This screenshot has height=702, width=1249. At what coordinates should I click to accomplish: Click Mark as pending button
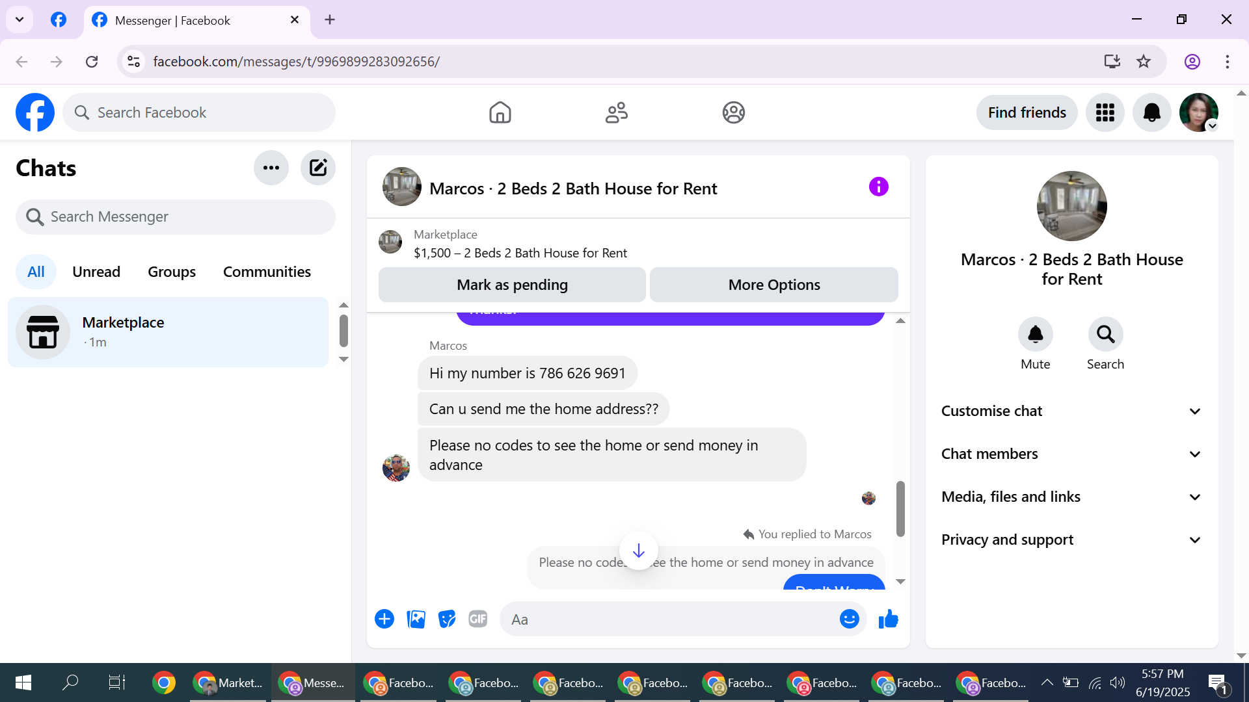(x=512, y=285)
